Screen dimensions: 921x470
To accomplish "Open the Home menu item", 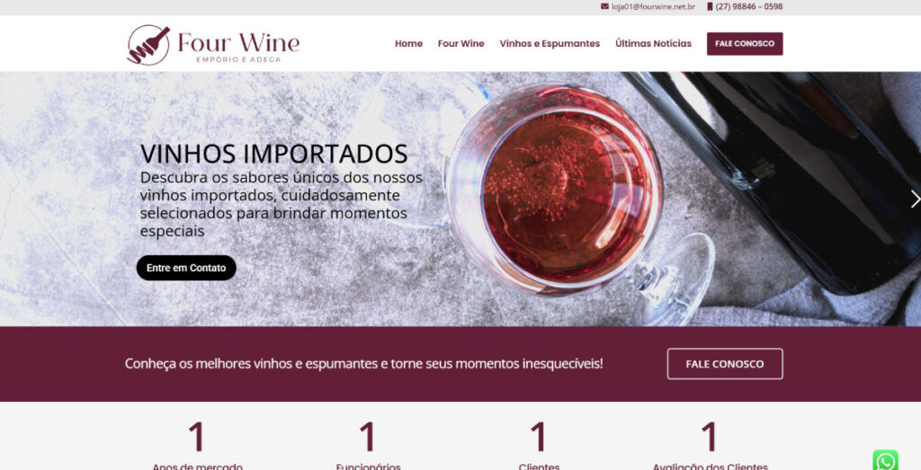I will tap(408, 43).
